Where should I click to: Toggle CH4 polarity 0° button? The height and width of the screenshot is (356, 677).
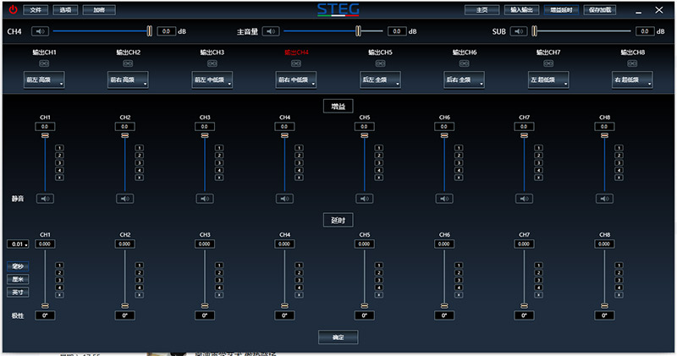(284, 315)
